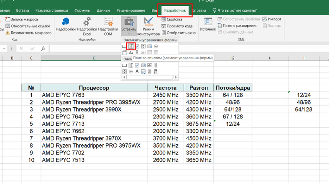
Task: Toggle Relative References (Относительные ссылки)
Action: click(27, 26)
